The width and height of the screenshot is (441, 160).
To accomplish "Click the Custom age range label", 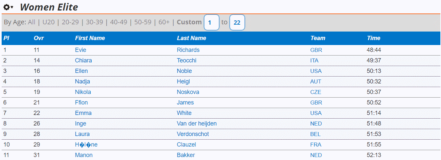I will 189,22.
